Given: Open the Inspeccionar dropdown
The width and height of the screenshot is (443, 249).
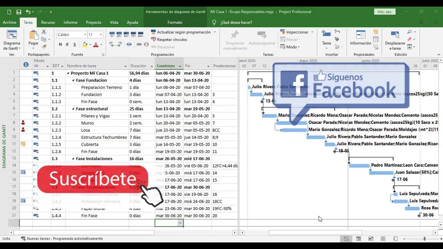Looking at the screenshot, I should coord(297,32).
